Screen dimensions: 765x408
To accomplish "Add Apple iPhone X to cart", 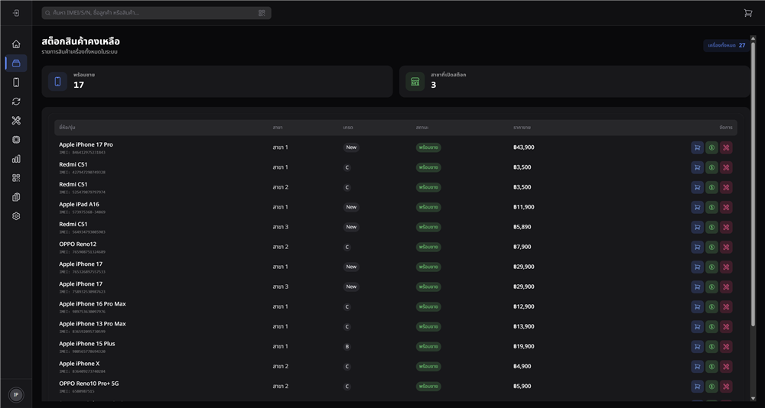I will [x=697, y=367].
